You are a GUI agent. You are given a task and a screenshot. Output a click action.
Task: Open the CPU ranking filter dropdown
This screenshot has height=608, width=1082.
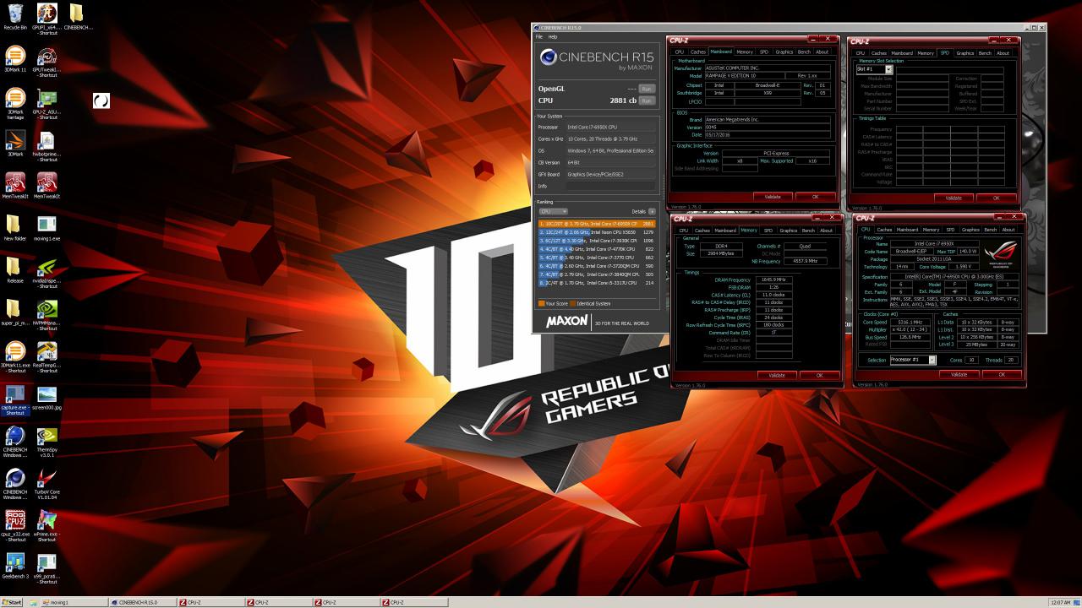tap(553, 211)
